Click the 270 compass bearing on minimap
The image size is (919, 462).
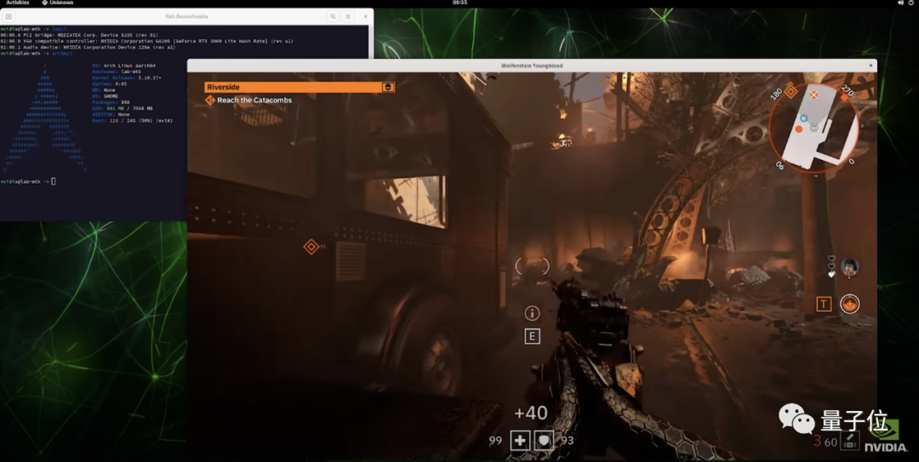tap(847, 89)
